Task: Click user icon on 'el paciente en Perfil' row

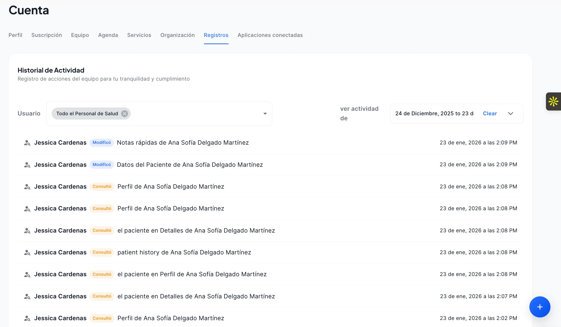Action: coord(27,275)
